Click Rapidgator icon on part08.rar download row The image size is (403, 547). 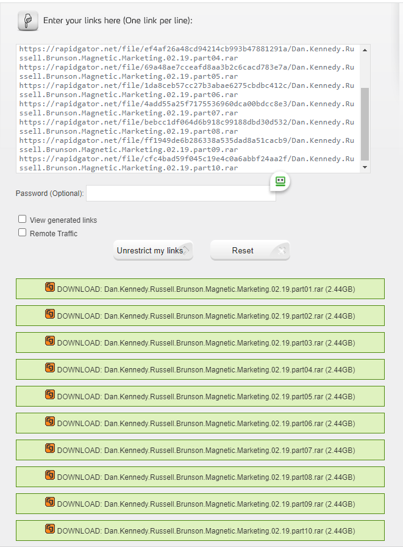pos(50,475)
